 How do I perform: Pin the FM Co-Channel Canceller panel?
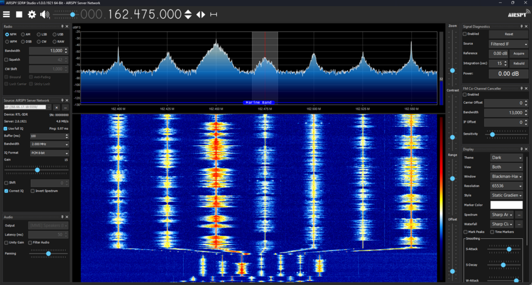point(521,89)
